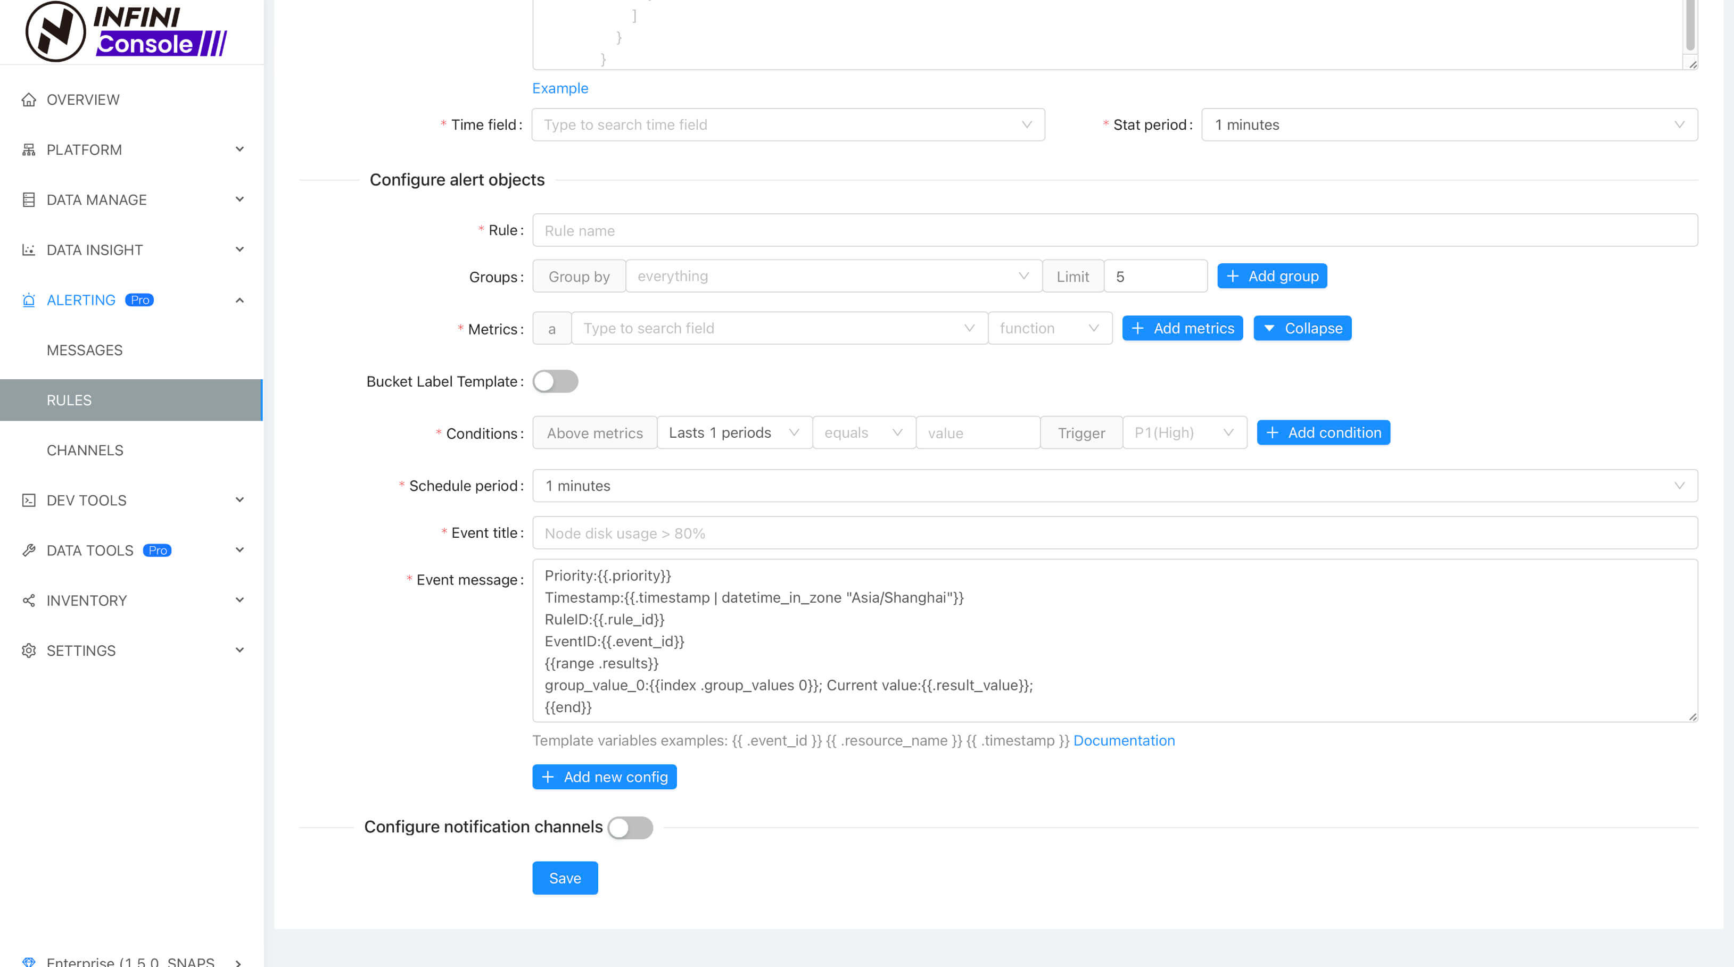Open the equals operator dropdown
The width and height of the screenshot is (1734, 967).
pyautogui.click(x=864, y=432)
